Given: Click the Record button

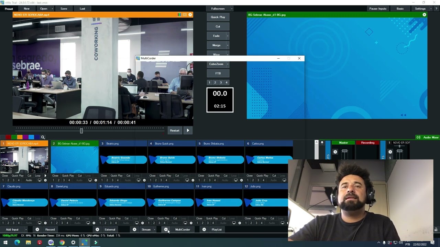Looking at the screenshot, I should coord(50,230).
